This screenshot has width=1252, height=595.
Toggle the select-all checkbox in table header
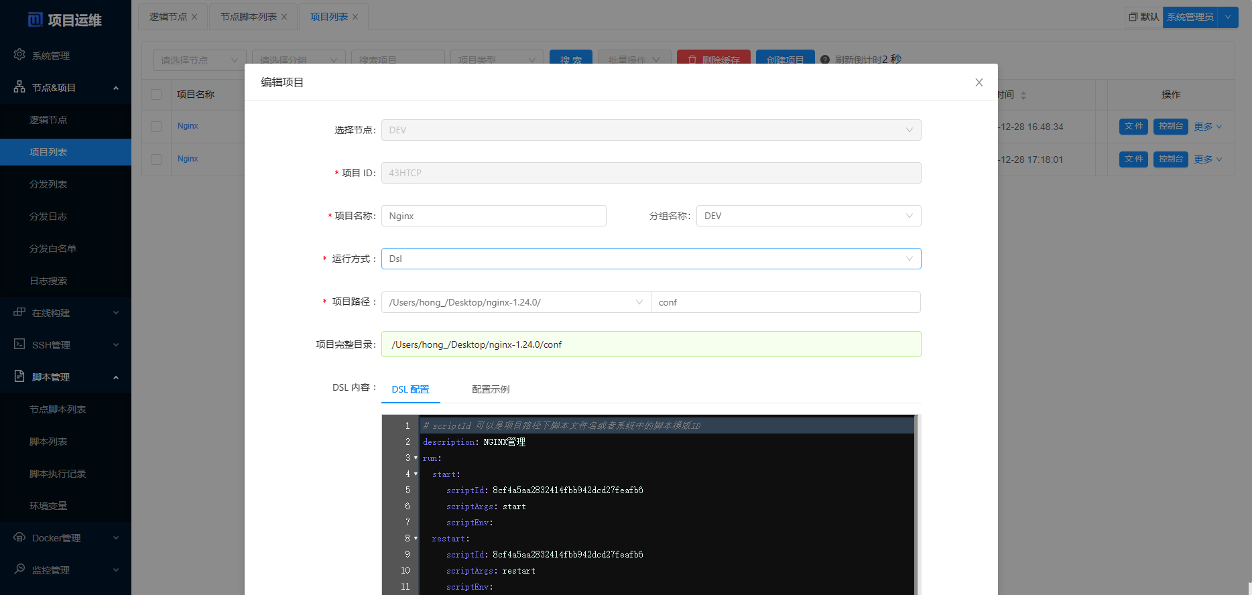pyautogui.click(x=156, y=94)
